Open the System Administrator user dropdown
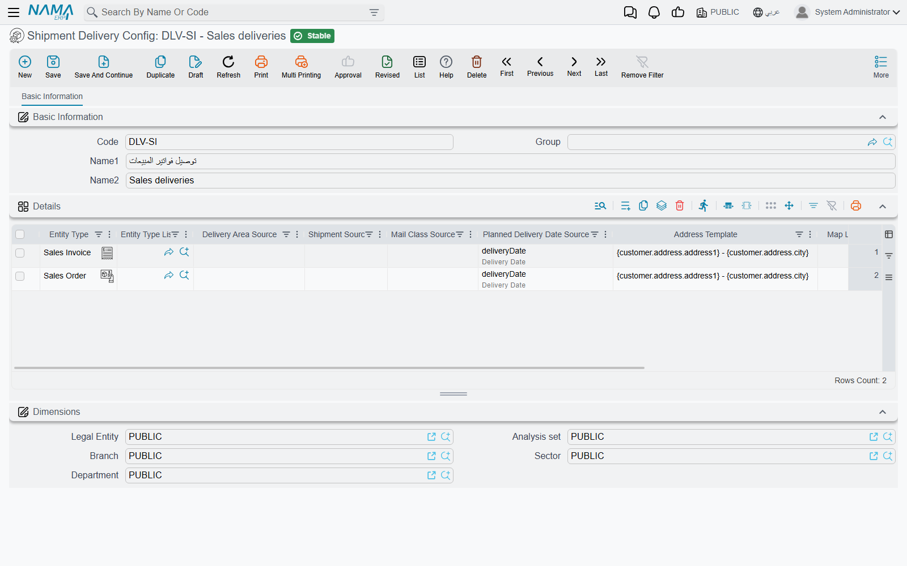The image size is (907, 566). 847,12
